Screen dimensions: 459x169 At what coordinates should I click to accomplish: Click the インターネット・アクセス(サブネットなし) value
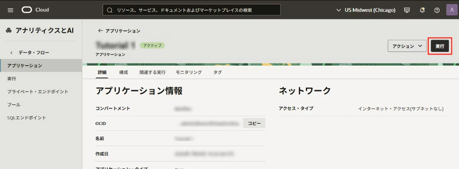(401, 109)
